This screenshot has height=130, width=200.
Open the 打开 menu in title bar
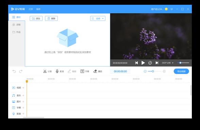coord(31,9)
